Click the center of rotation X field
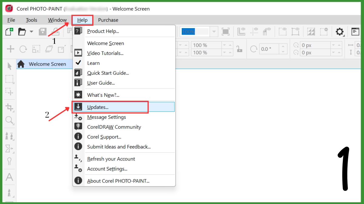Screen dimensions: 364x204 click(x=315, y=45)
